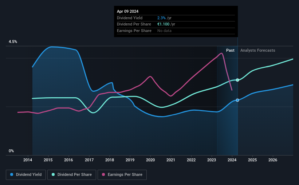Toggle the Dividend Per Share legend series
The width and height of the screenshot is (299, 185).
coord(72,175)
